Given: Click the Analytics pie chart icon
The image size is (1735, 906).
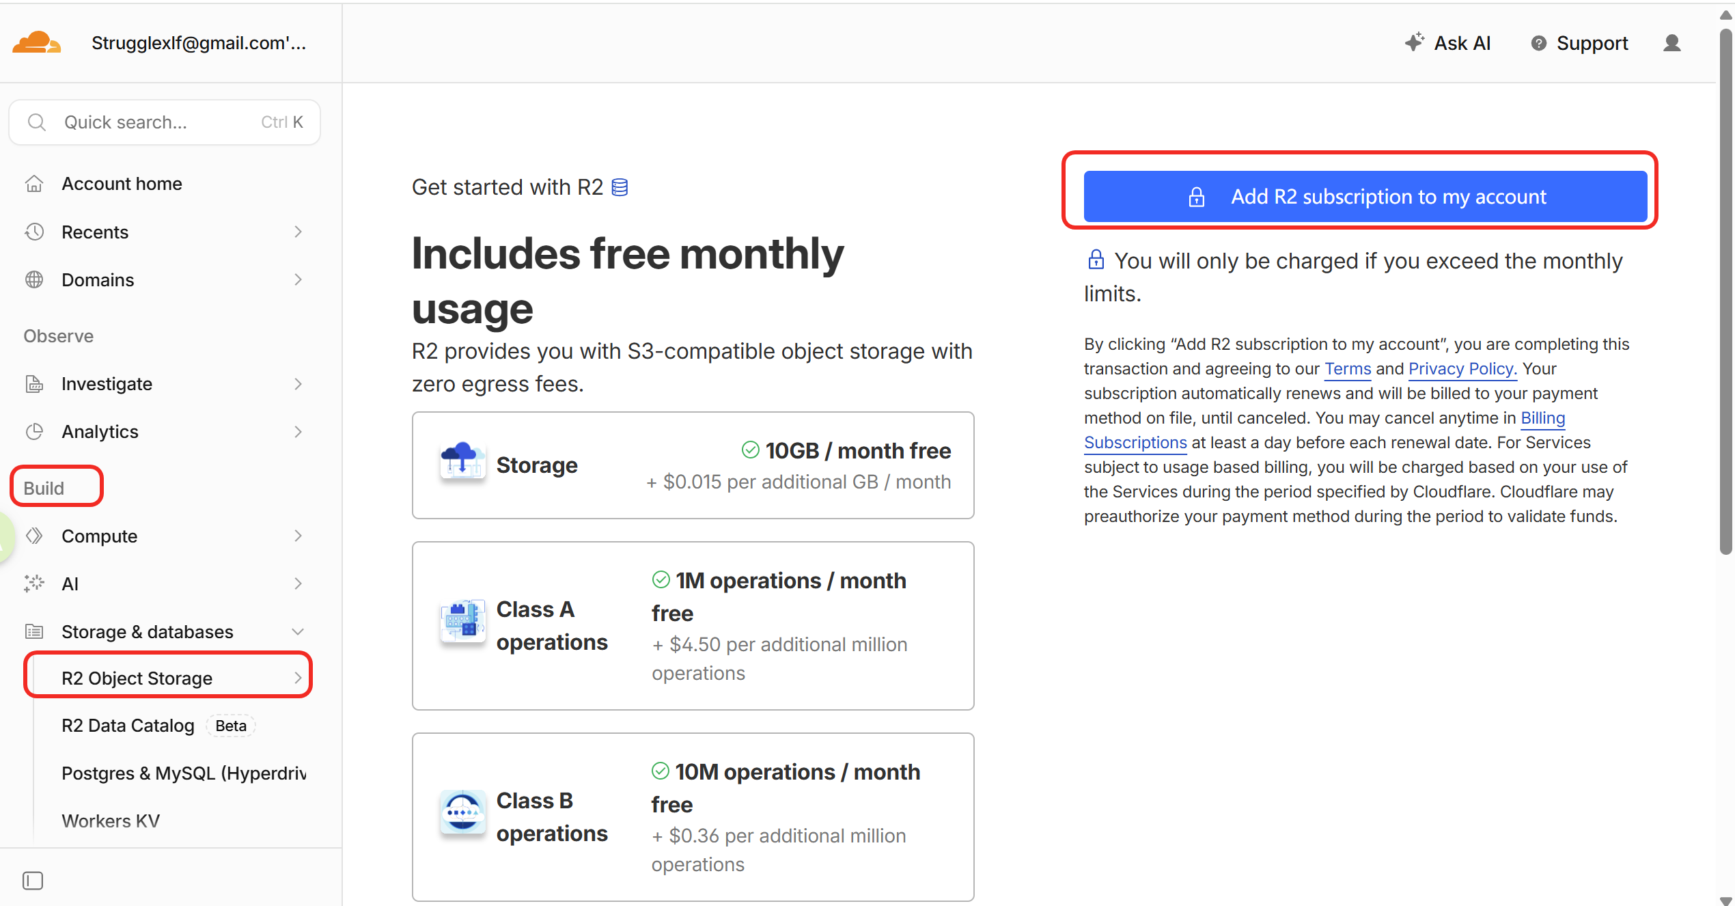Looking at the screenshot, I should click(34, 432).
